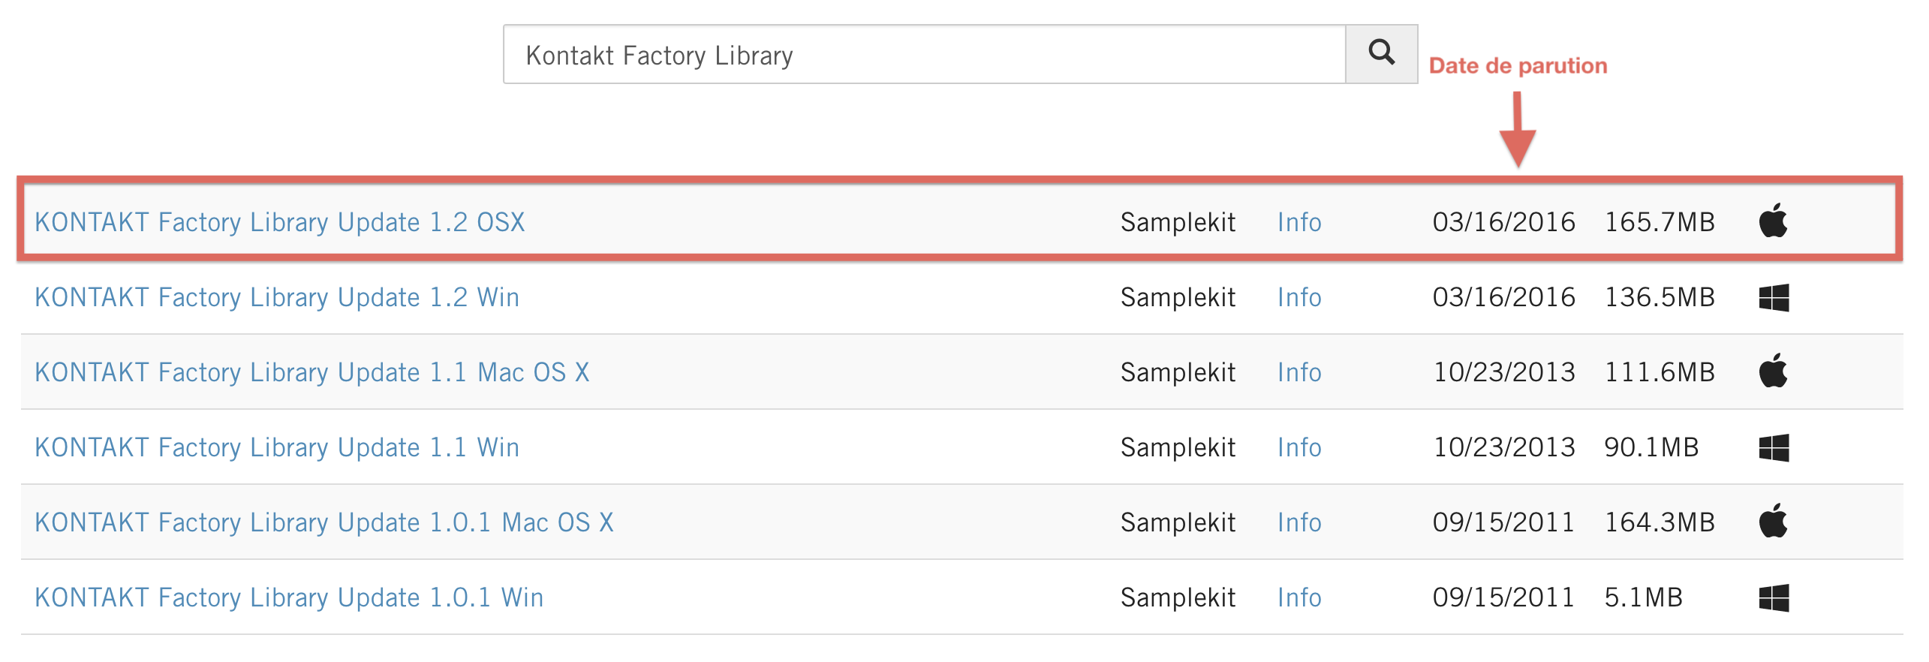Viewport: 1929px width, 662px height.
Task: Open KONTAKT Factory Library Update 1.1 Win
Action: 277,447
